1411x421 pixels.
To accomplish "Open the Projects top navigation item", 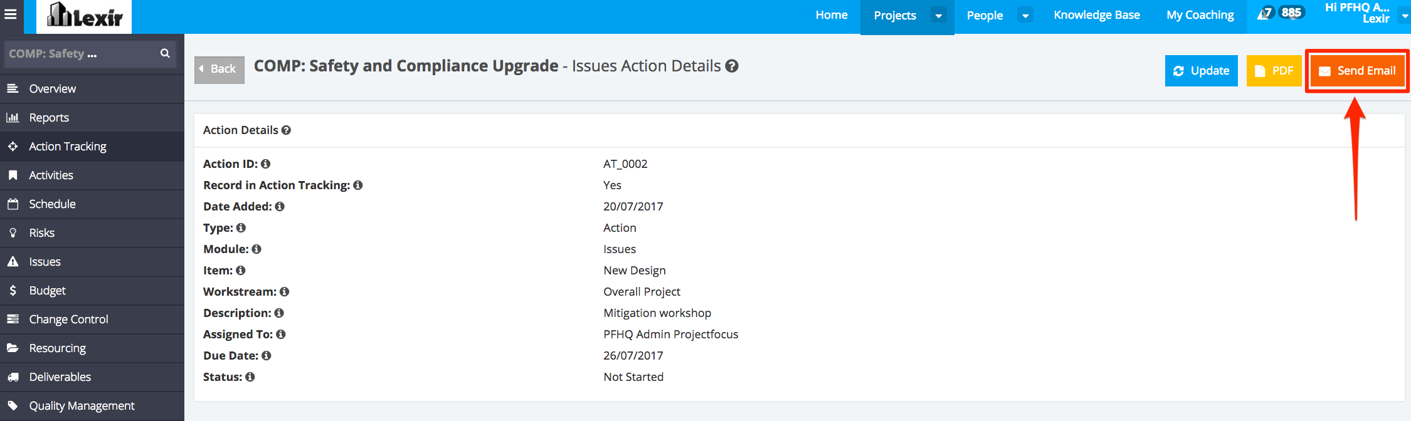I will tap(895, 16).
